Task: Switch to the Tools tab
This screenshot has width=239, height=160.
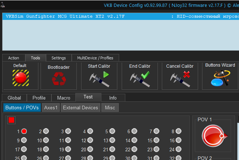Action: [35, 58]
